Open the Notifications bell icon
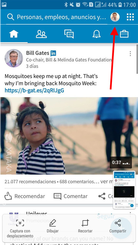The image size is (138, 245). [97, 34]
